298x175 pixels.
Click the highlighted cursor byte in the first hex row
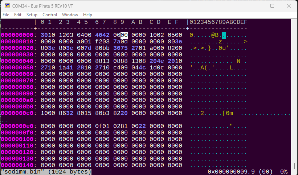(x=124, y=35)
